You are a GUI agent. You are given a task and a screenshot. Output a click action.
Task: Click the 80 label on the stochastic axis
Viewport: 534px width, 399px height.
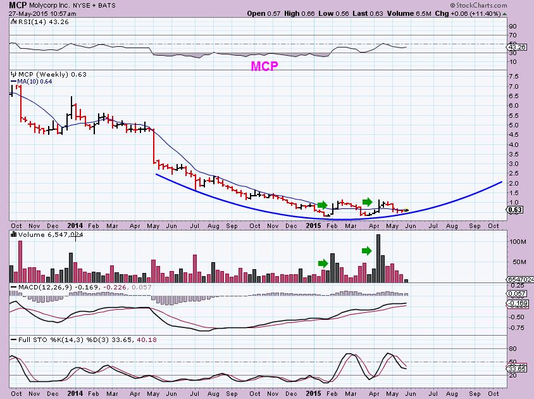(512, 348)
